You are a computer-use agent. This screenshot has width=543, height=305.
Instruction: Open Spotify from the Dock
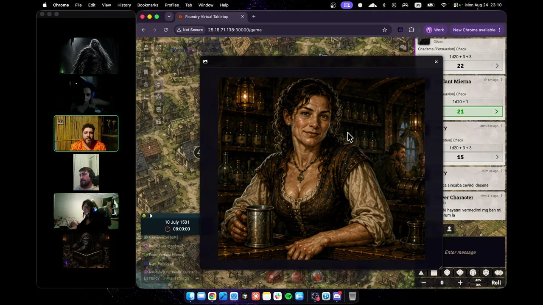click(x=288, y=297)
